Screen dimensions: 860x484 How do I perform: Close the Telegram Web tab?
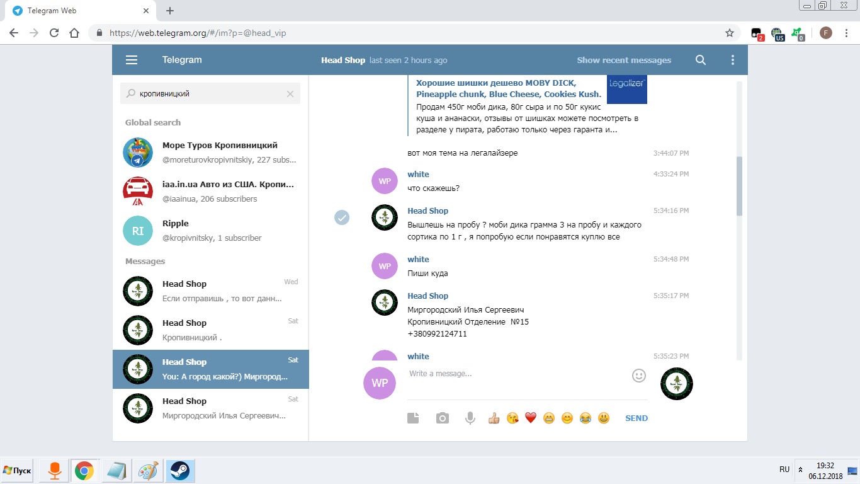point(145,11)
